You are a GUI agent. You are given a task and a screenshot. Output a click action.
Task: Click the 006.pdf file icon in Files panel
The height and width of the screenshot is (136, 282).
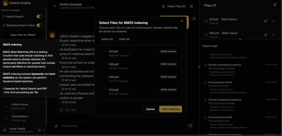tap(206, 35)
